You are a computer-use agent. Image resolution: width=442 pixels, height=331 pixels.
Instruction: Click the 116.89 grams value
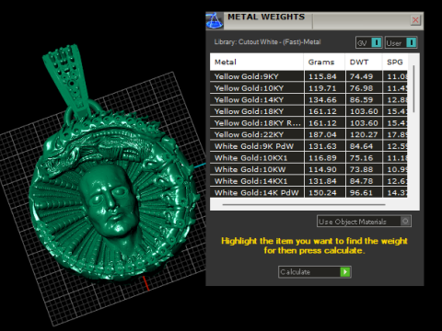(x=322, y=158)
